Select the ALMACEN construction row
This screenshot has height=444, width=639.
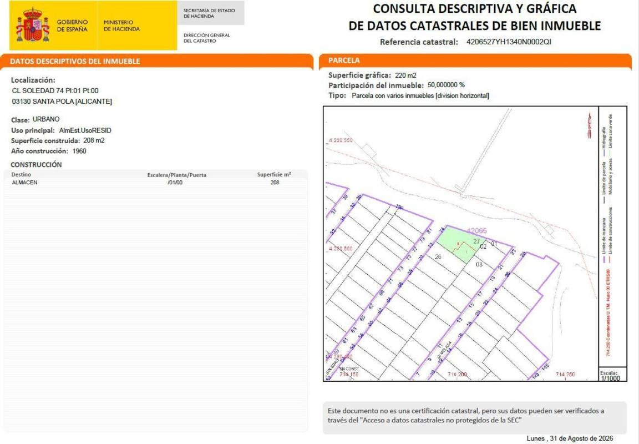[x=156, y=182]
